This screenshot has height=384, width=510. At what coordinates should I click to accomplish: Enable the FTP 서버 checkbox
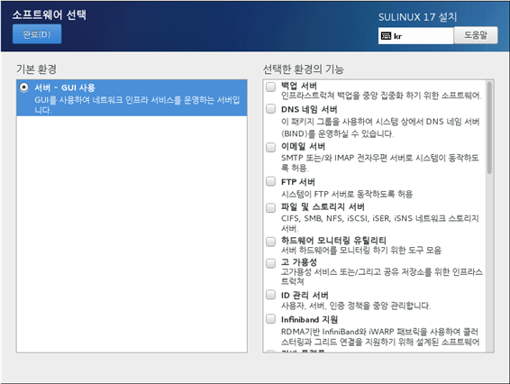point(270,181)
